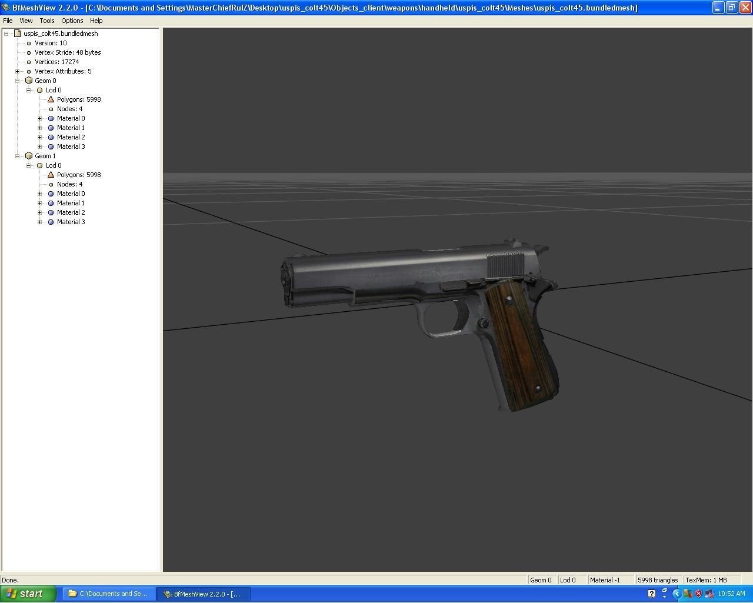
Task: Click the uspis_colt45.bundledmesh file icon
Action: (18, 34)
